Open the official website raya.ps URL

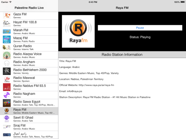(x=96, y=85)
